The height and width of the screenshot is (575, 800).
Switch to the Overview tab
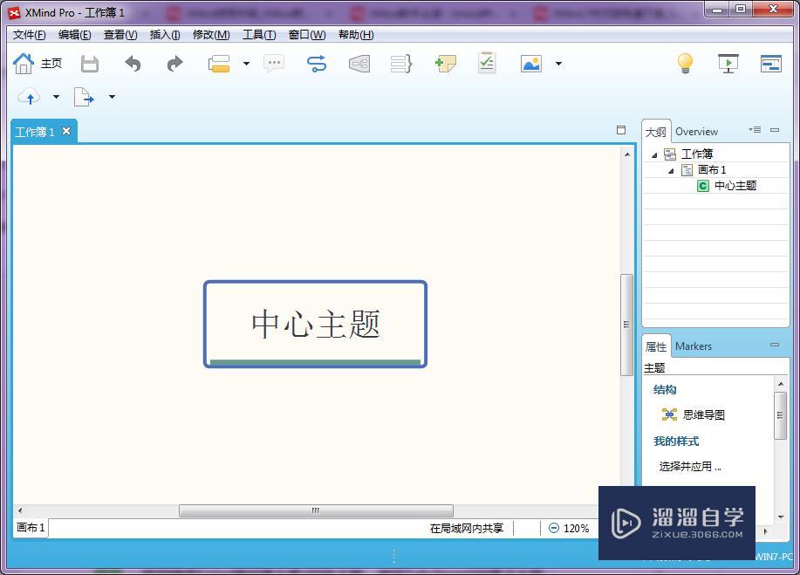(696, 132)
